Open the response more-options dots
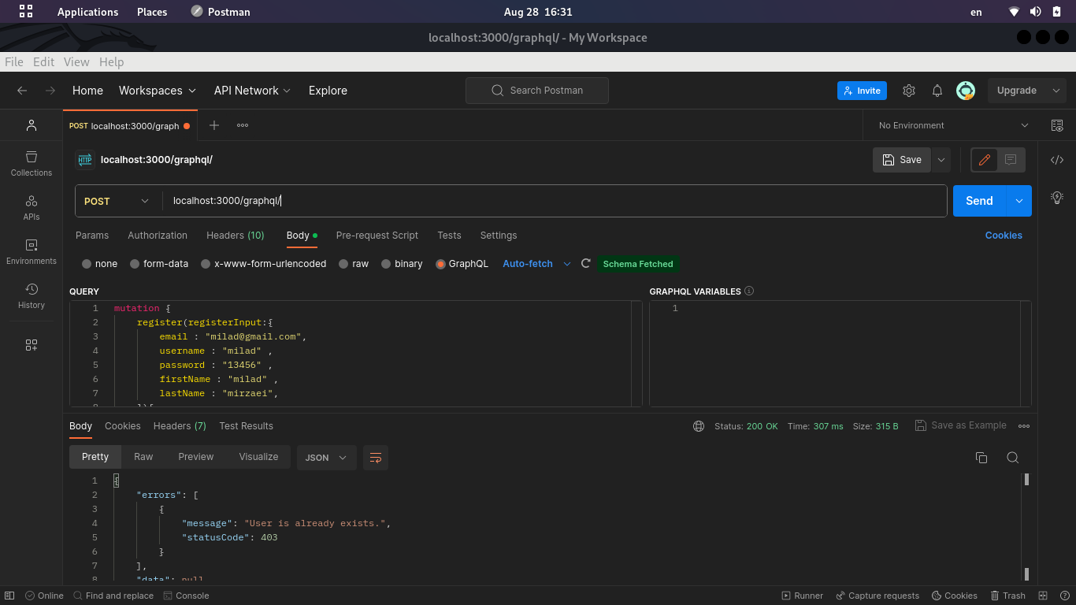 tap(1024, 425)
